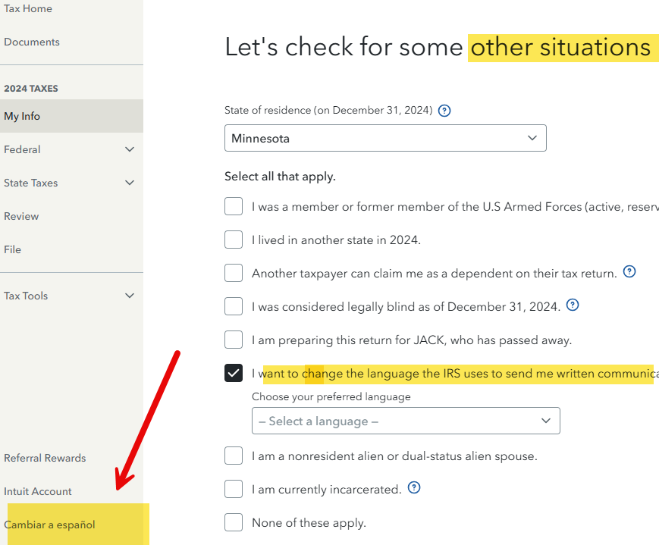
Task: Click help icon beside legally blind option
Action: coord(573,305)
